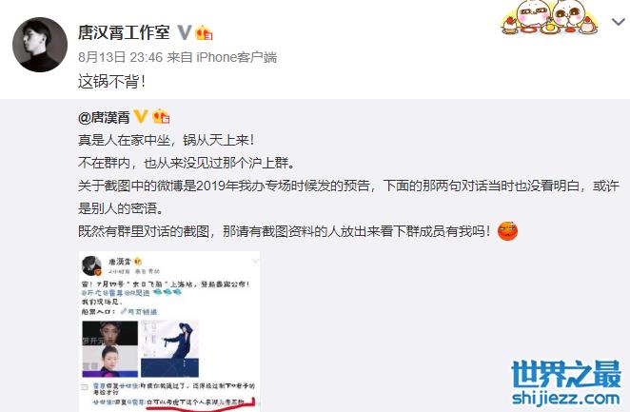
Task: Click the iPhone客户端 source link
Action: (x=236, y=57)
